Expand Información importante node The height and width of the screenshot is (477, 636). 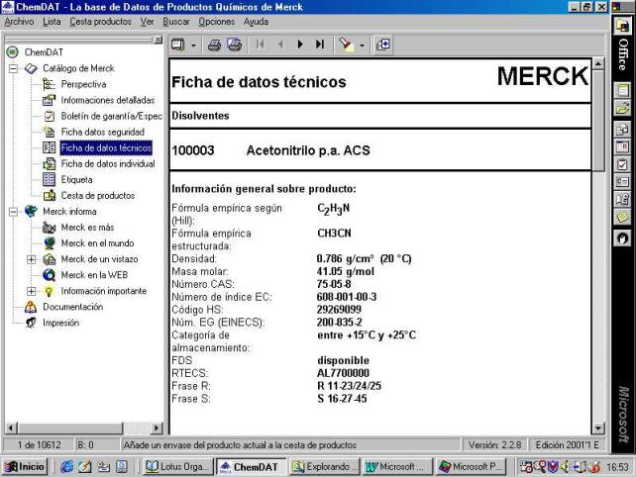(32, 291)
